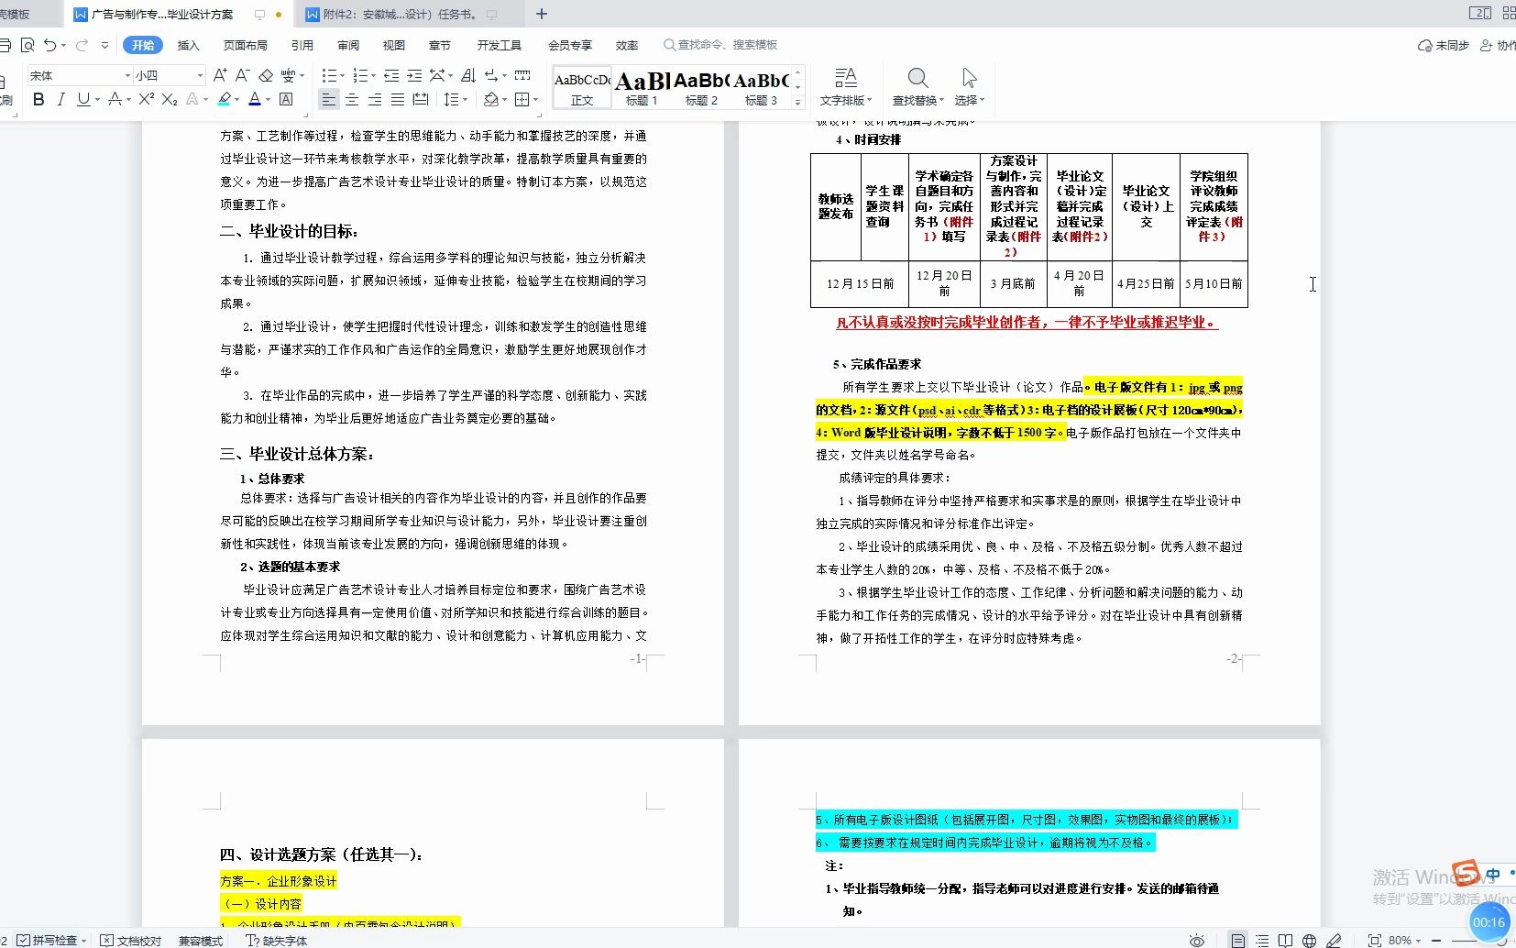
Task: Toggle page view icon in status bar
Action: point(1238,940)
